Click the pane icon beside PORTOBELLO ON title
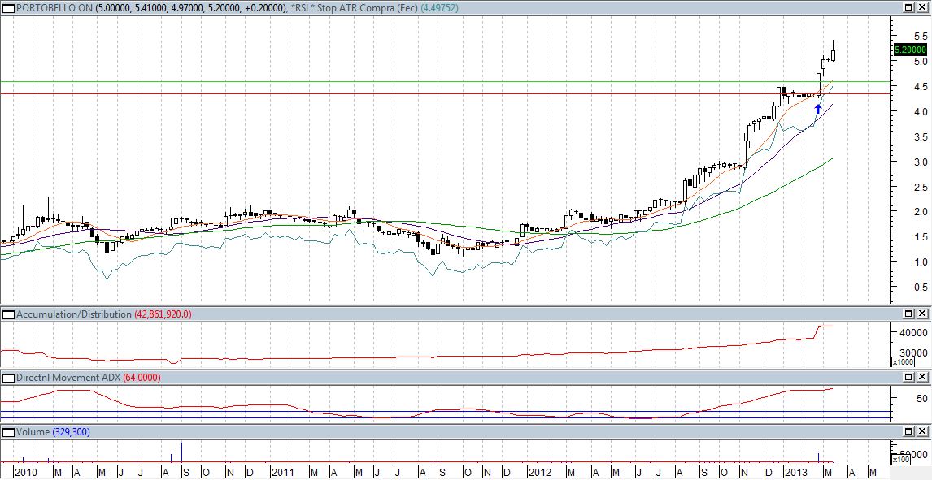932x480 pixels. click(x=8, y=7)
